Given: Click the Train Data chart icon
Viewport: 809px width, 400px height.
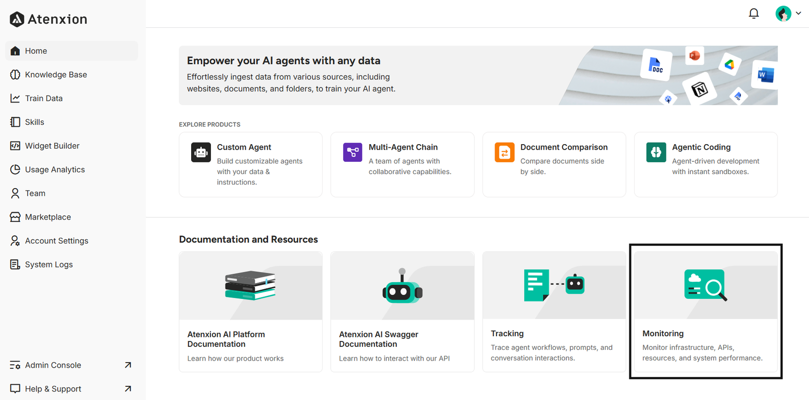Looking at the screenshot, I should (x=15, y=98).
